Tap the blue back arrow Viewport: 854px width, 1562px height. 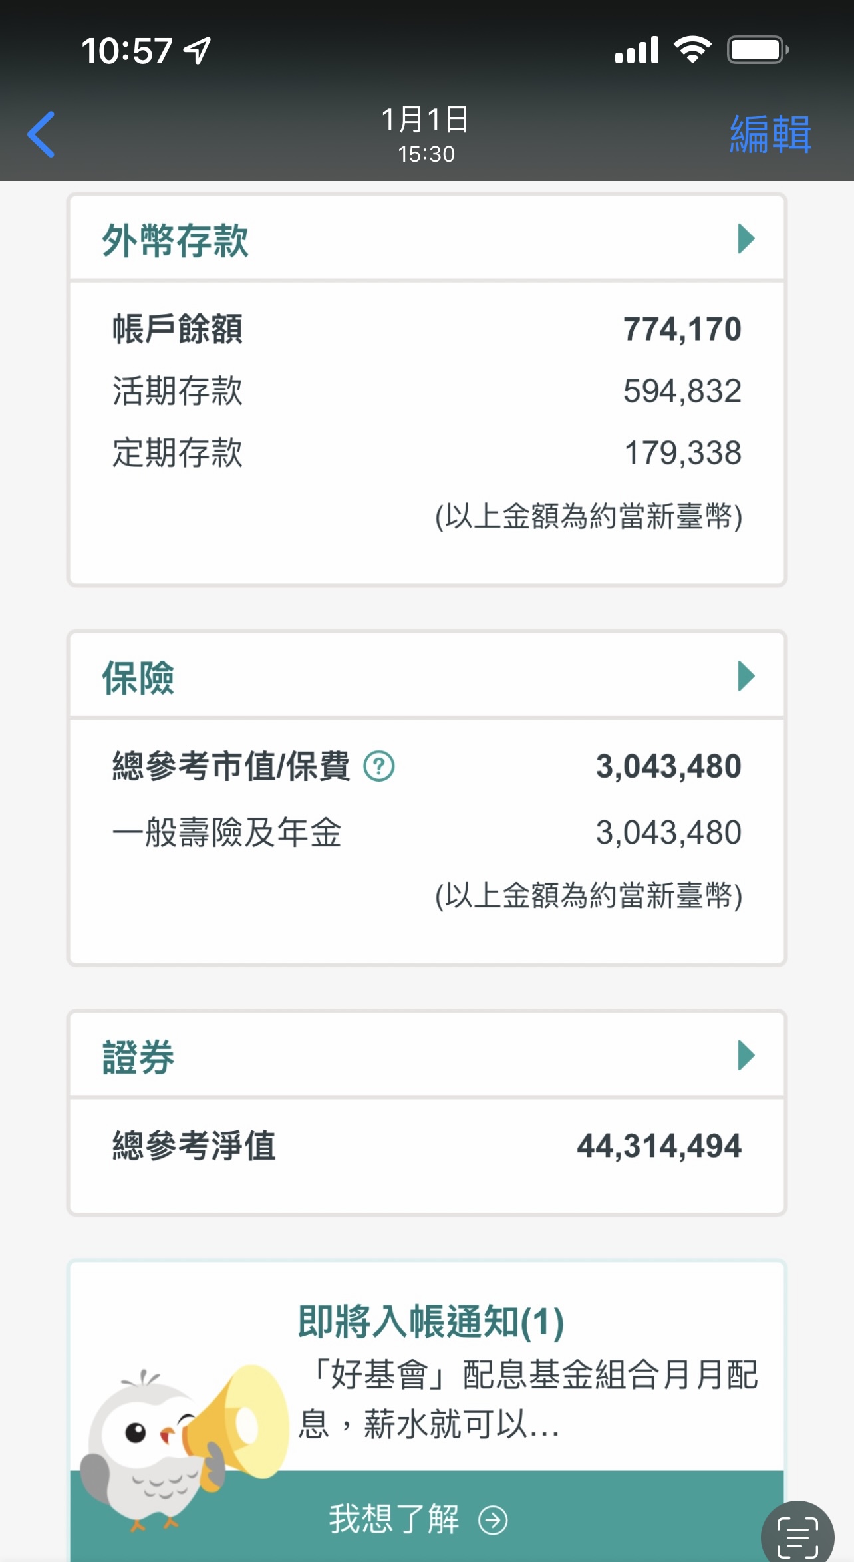pyautogui.click(x=41, y=135)
